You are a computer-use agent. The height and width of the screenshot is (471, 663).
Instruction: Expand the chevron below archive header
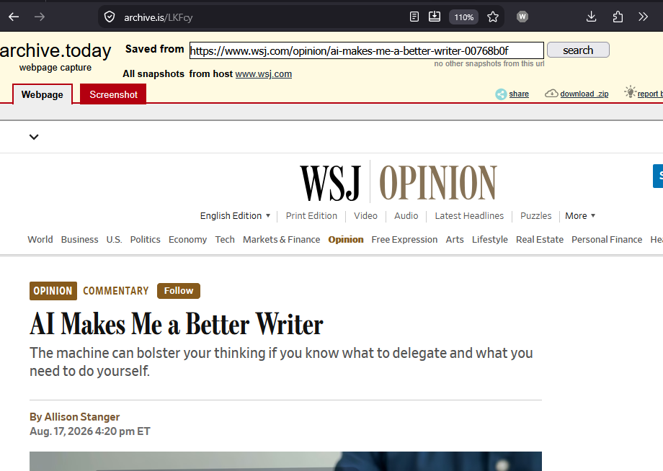pos(34,137)
